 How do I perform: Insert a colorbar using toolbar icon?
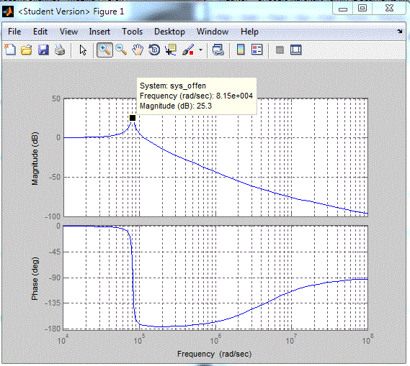point(241,50)
